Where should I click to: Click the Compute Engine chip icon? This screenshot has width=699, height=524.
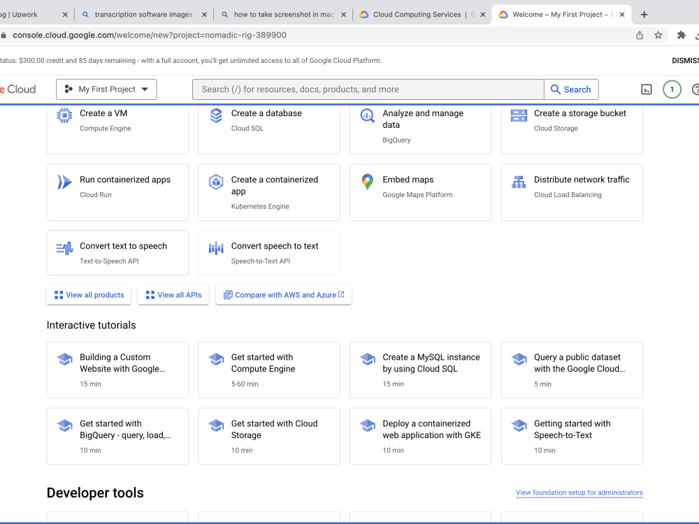click(x=64, y=115)
